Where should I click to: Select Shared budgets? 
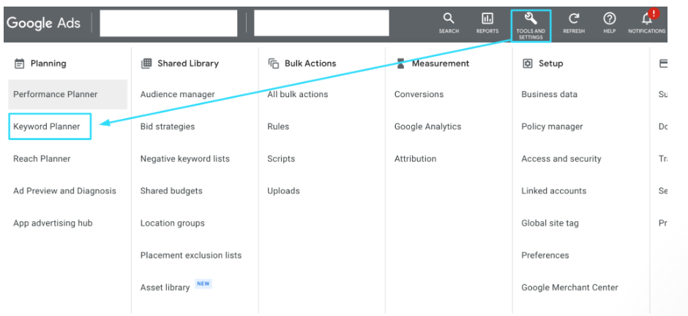[x=171, y=190]
